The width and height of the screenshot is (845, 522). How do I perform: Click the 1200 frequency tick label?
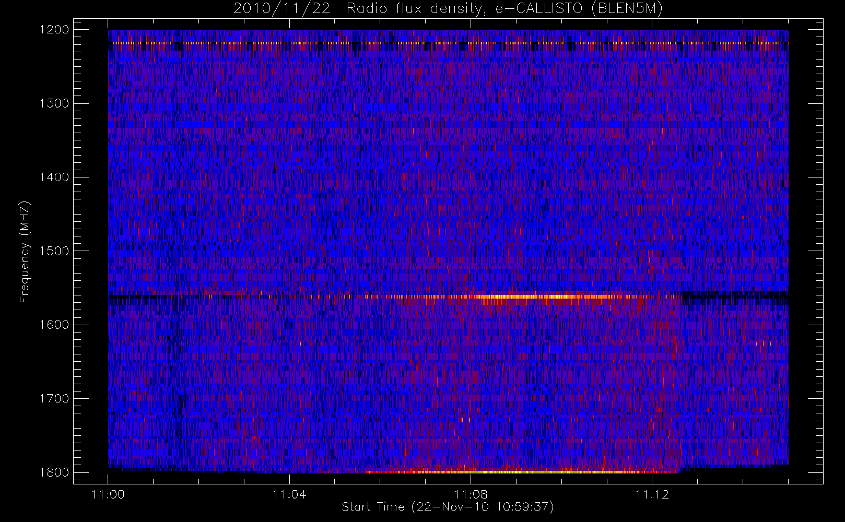click(55, 30)
